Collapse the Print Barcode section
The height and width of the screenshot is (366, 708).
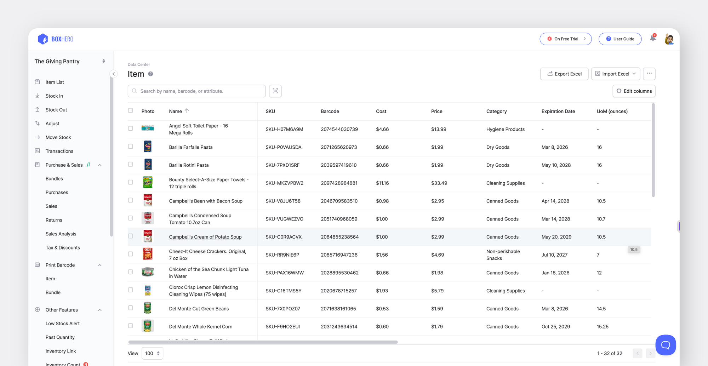pos(99,265)
